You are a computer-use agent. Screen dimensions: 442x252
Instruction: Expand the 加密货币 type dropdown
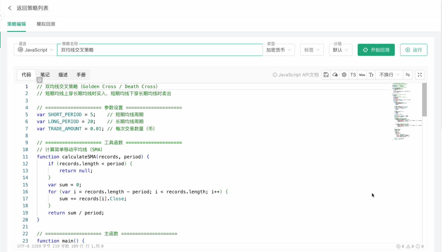coord(278,50)
